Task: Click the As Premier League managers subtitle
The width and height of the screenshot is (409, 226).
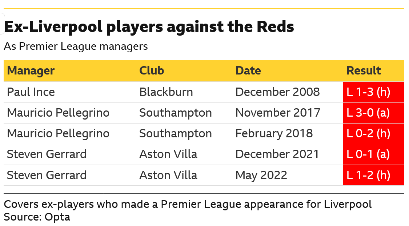Action: [76, 47]
